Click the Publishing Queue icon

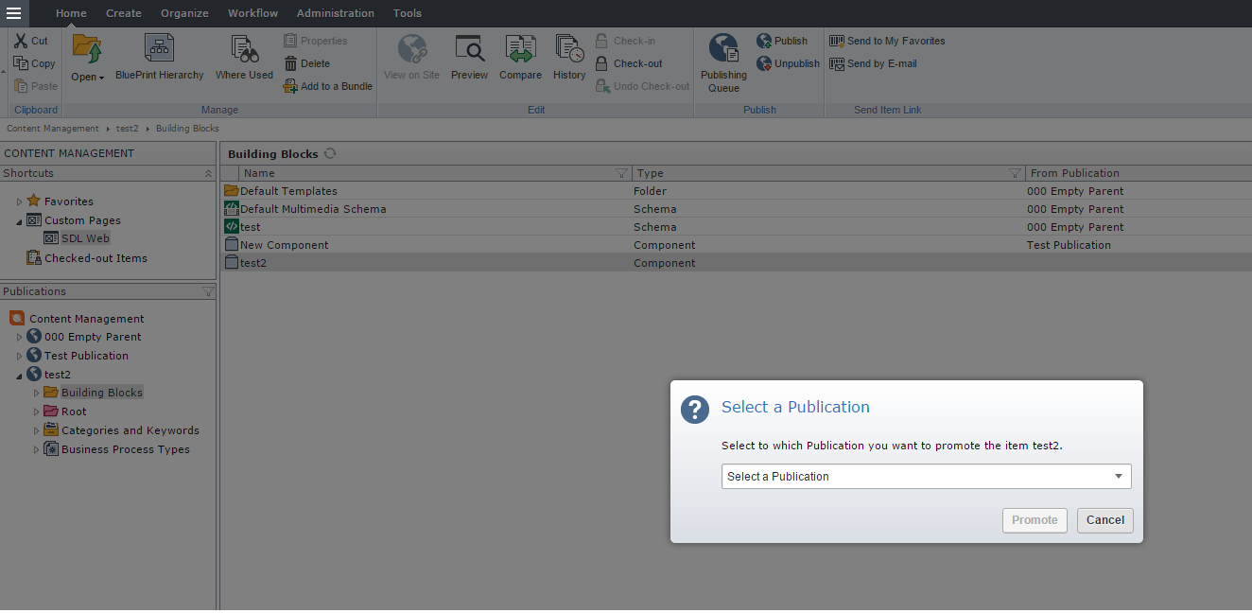click(723, 49)
